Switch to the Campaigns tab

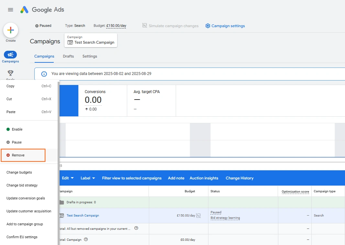click(44, 56)
